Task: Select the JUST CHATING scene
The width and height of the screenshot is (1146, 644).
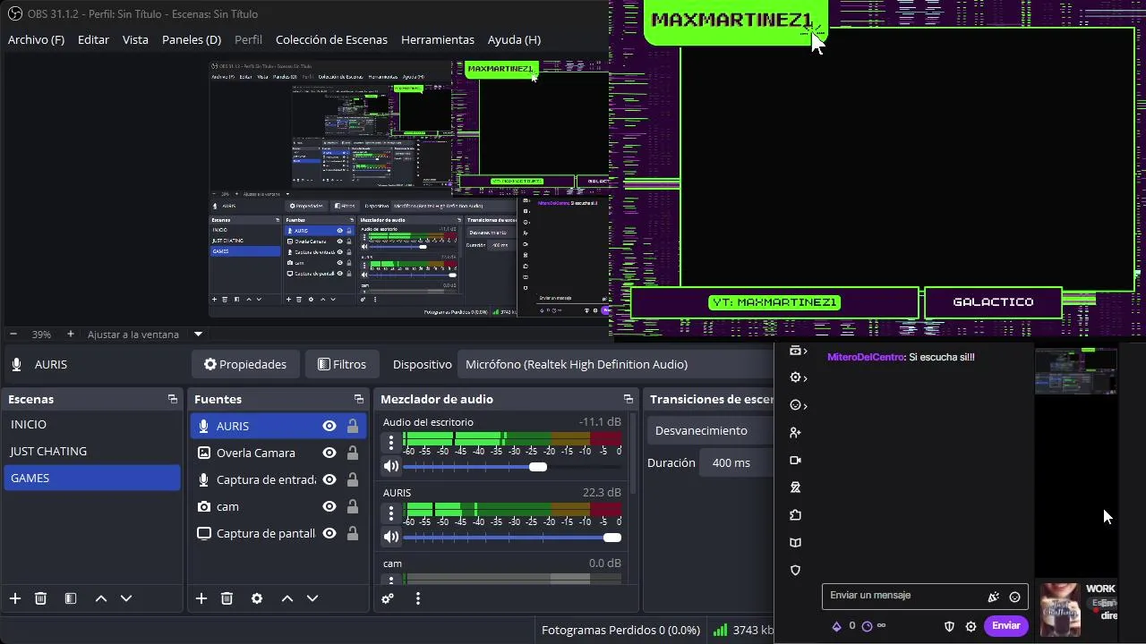Action: (91, 451)
